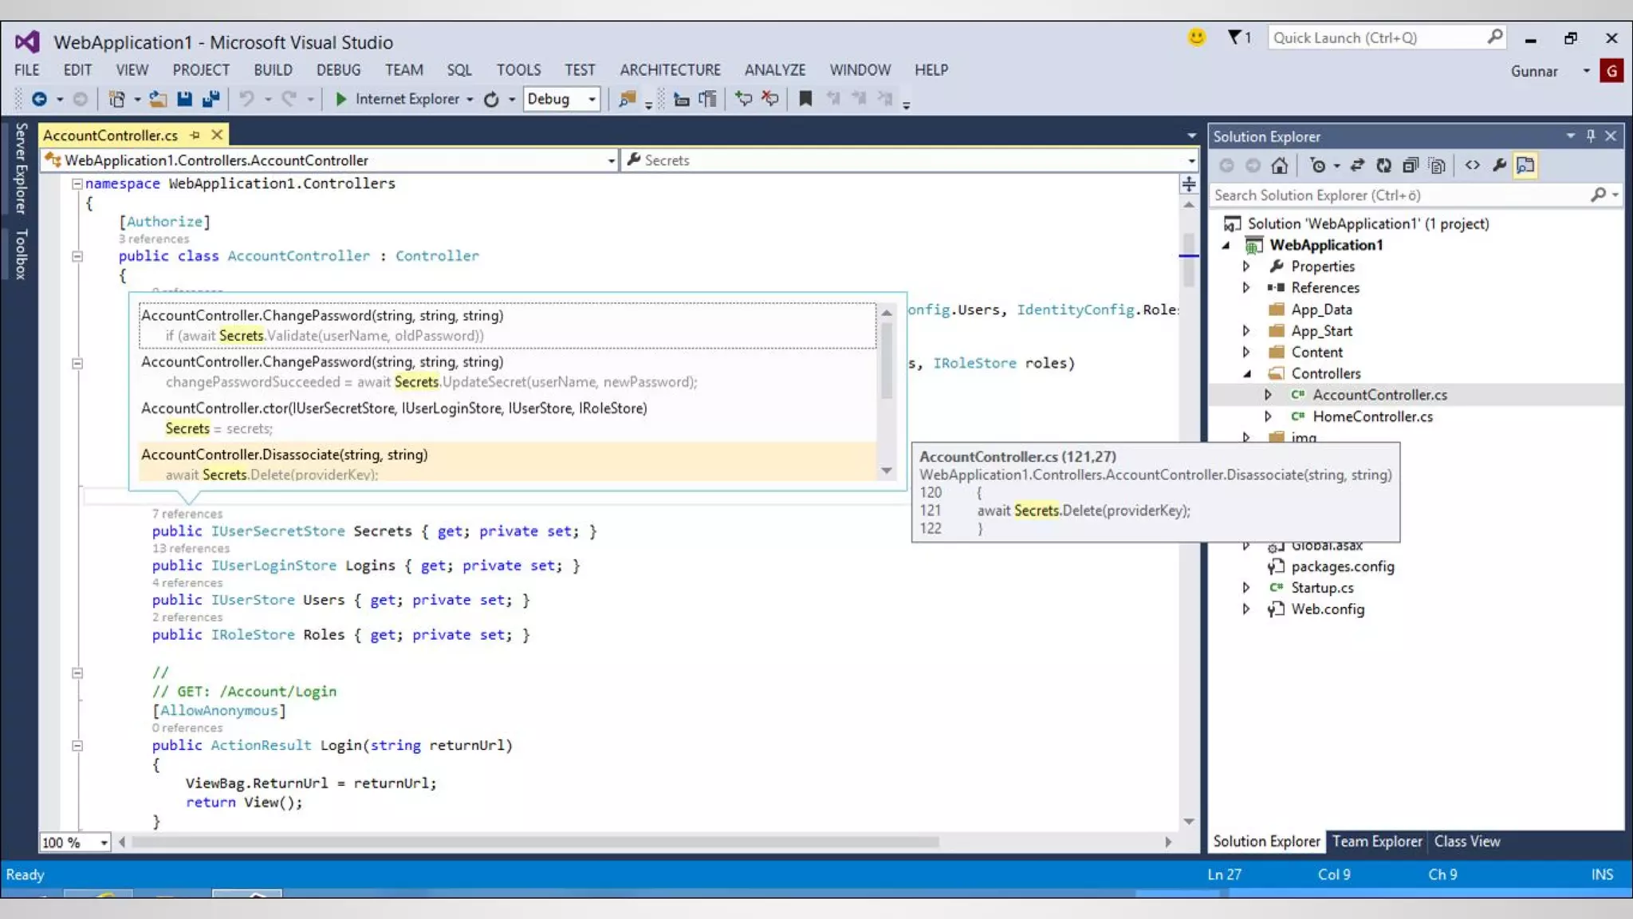Select Startup.cs in Solution Explorer
The width and height of the screenshot is (1633, 919).
pos(1322,588)
